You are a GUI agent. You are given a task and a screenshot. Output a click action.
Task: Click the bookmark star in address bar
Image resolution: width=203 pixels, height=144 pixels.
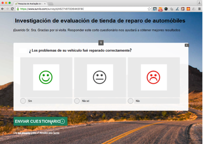click(149, 9)
